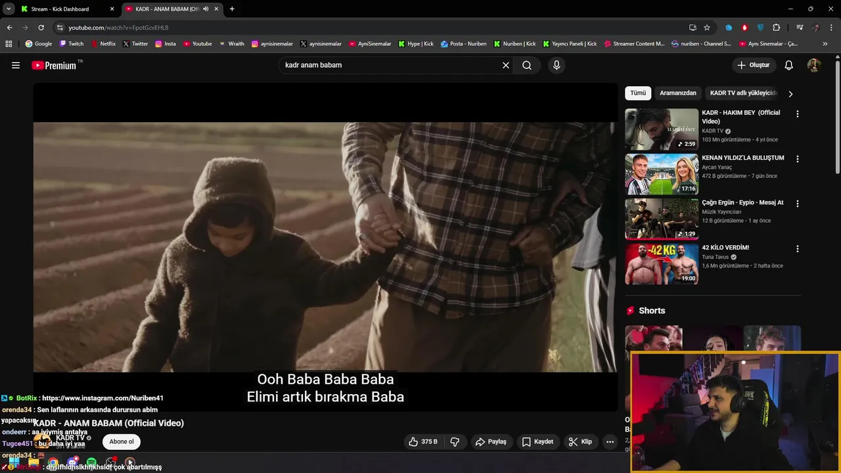Image resolution: width=841 pixels, height=473 pixels.
Task: Subscribe with the Abone ol button
Action: [x=122, y=441]
